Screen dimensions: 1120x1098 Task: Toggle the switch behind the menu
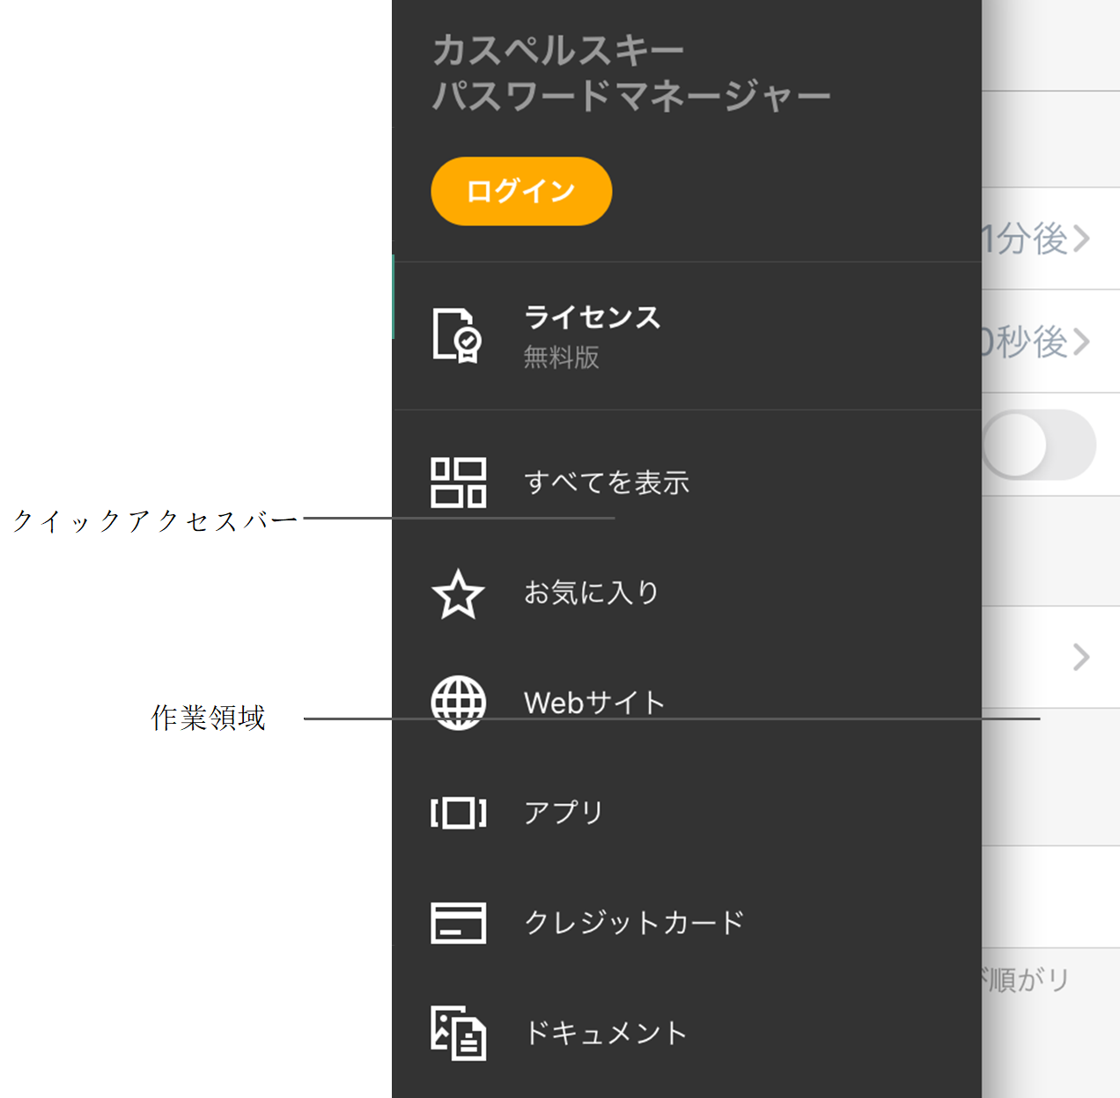coord(1039,445)
